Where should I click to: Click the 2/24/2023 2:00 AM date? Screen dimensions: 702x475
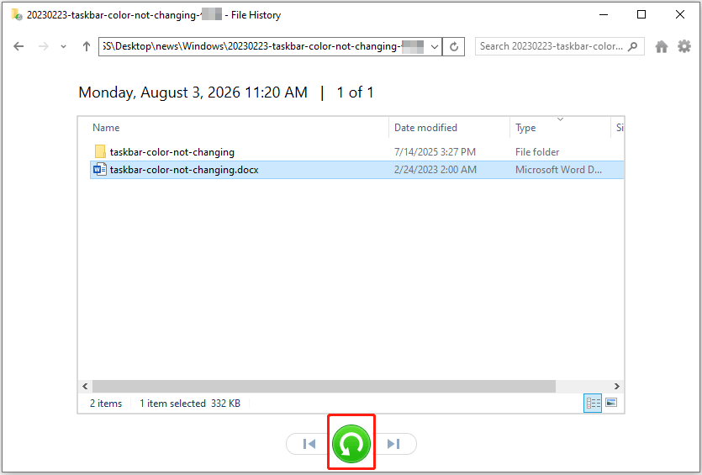435,170
